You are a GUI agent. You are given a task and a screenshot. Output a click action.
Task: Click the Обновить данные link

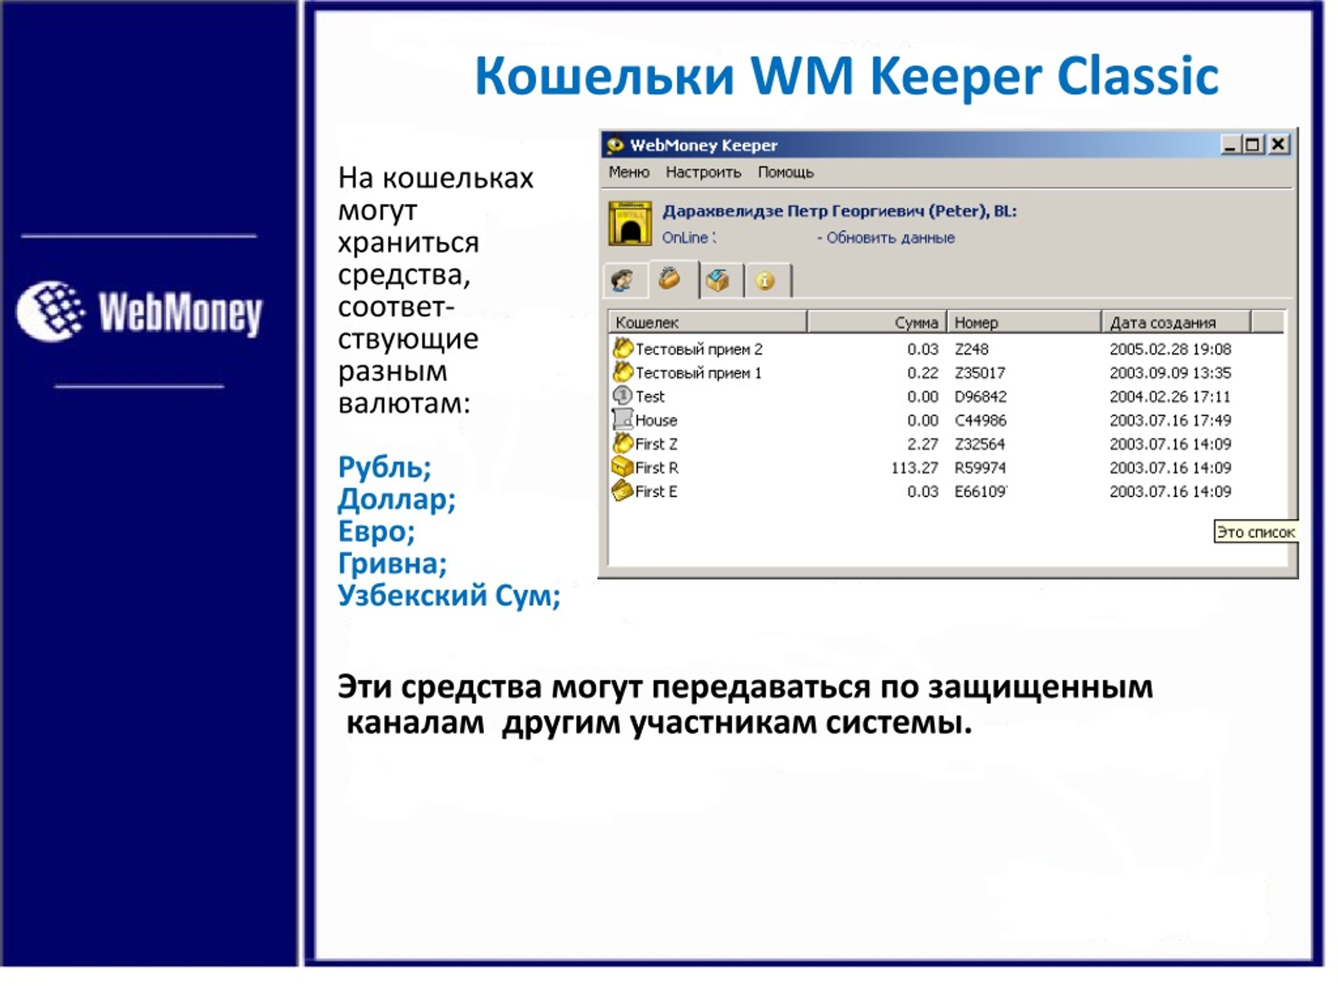click(891, 237)
